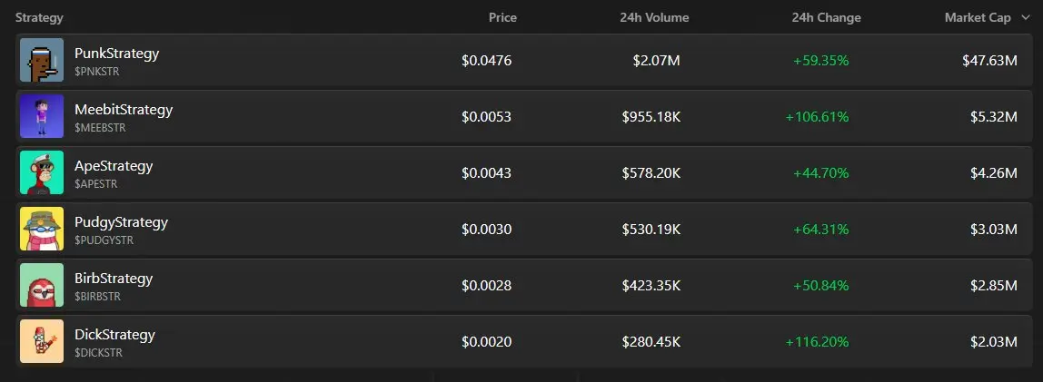The image size is (1043, 382).
Task: Open the PunkStrategy name link
Action: (117, 54)
